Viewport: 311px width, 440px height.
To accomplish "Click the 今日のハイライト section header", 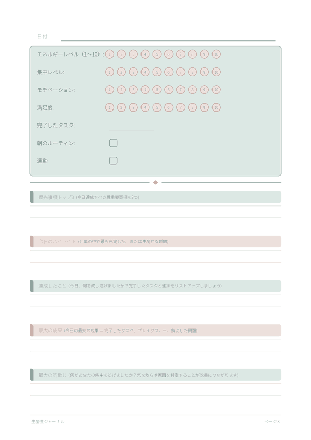I will point(155,241).
